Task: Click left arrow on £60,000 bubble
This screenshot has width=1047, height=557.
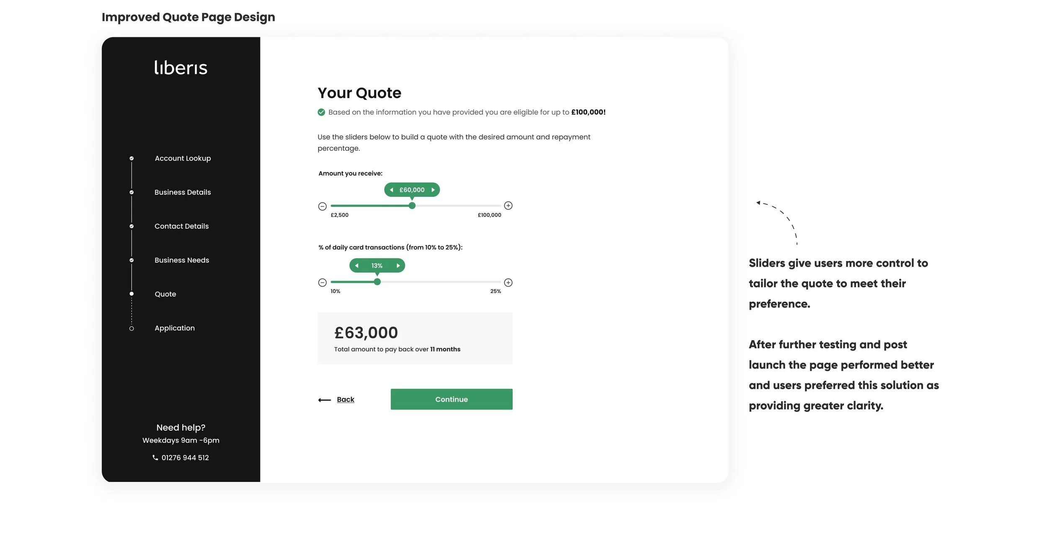Action: click(392, 190)
